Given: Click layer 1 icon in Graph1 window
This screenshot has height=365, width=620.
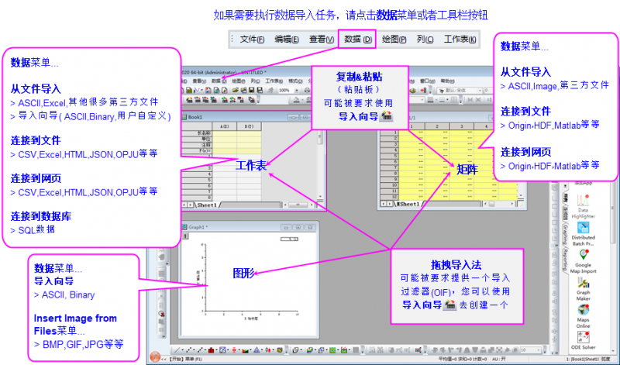Looking at the screenshot, I should point(185,236).
